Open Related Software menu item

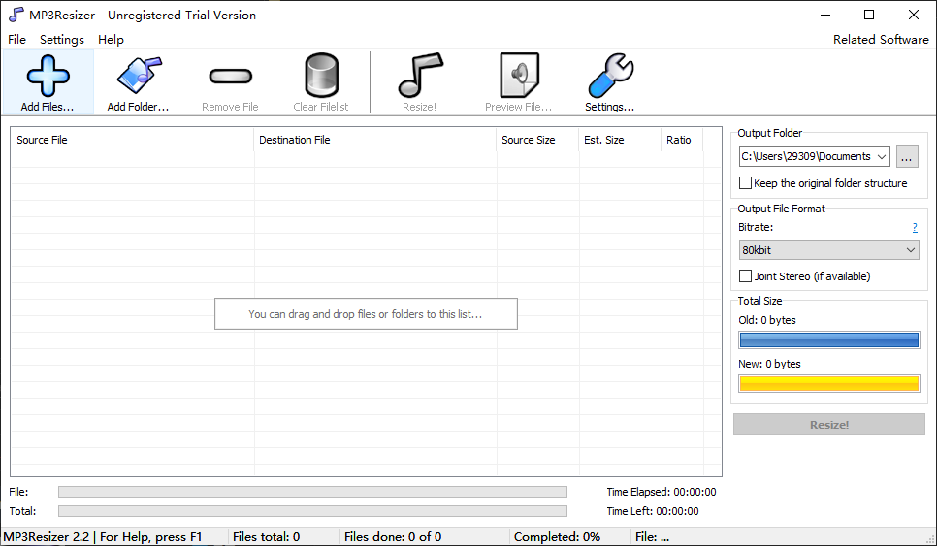(x=881, y=40)
